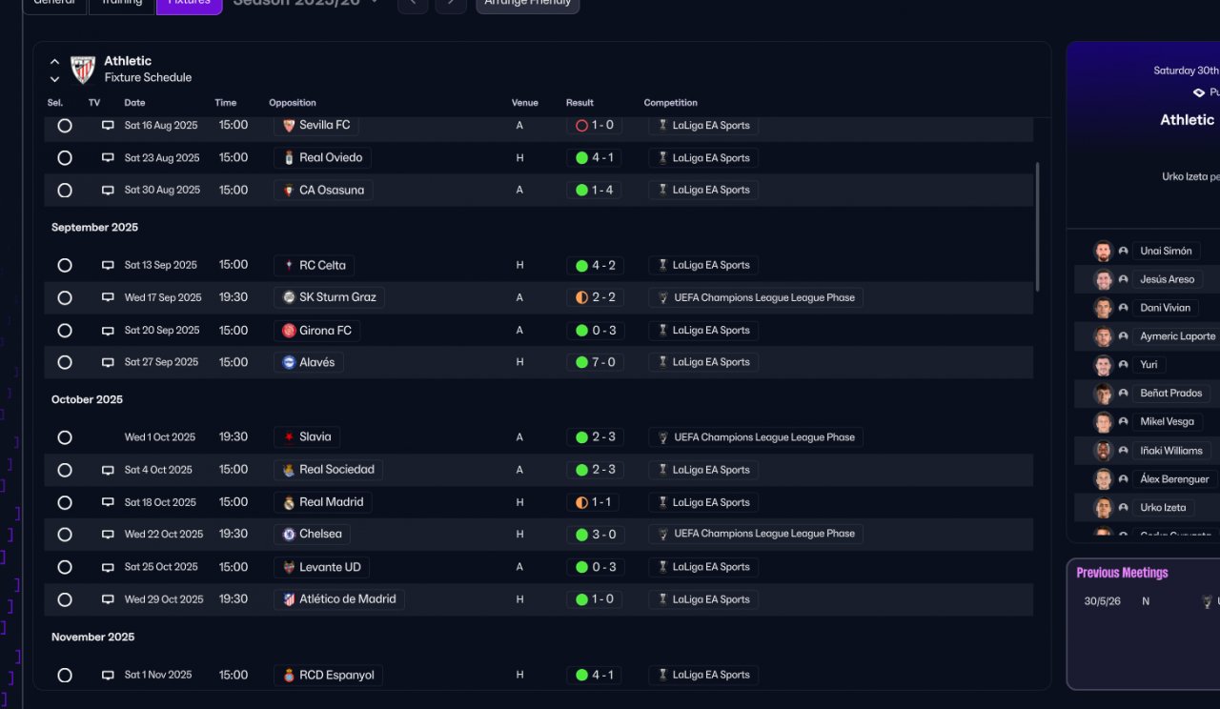This screenshot has width=1220, height=709.
Task: Click the Alavés club badge
Action: (x=289, y=362)
